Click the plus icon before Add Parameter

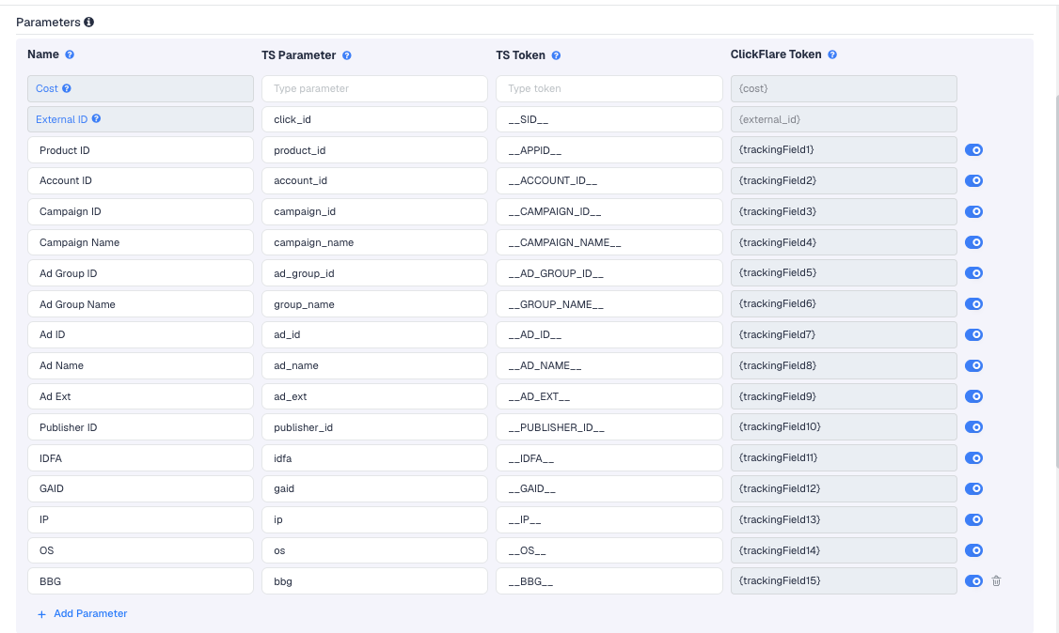pyautogui.click(x=42, y=614)
